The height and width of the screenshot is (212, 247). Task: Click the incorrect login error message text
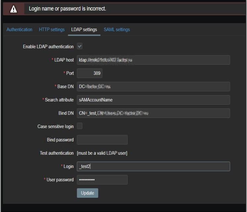pyautogui.click(x=67, y=9)
